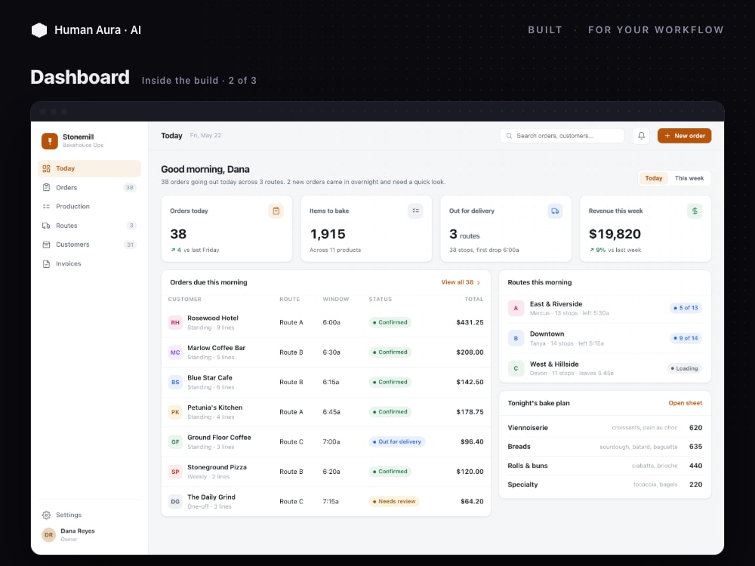Click the TOTAL column header
The image size is (755, 566).
474,300
